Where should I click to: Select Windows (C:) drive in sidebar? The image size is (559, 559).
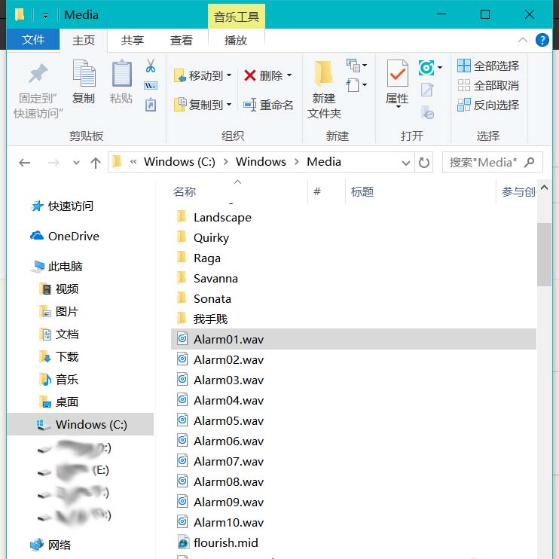(x=81, y=424)
